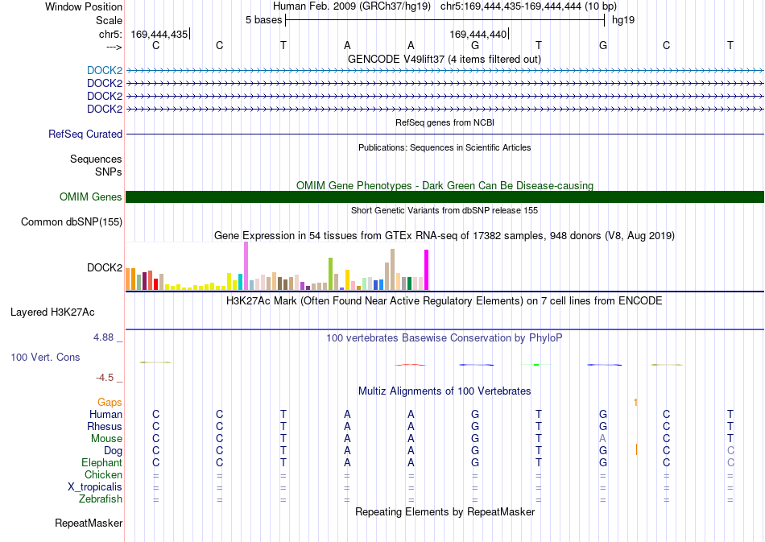Click the orange gap marker numbered 1
Image resolution: width=765 pixels, height=542 pixels.
635,403
